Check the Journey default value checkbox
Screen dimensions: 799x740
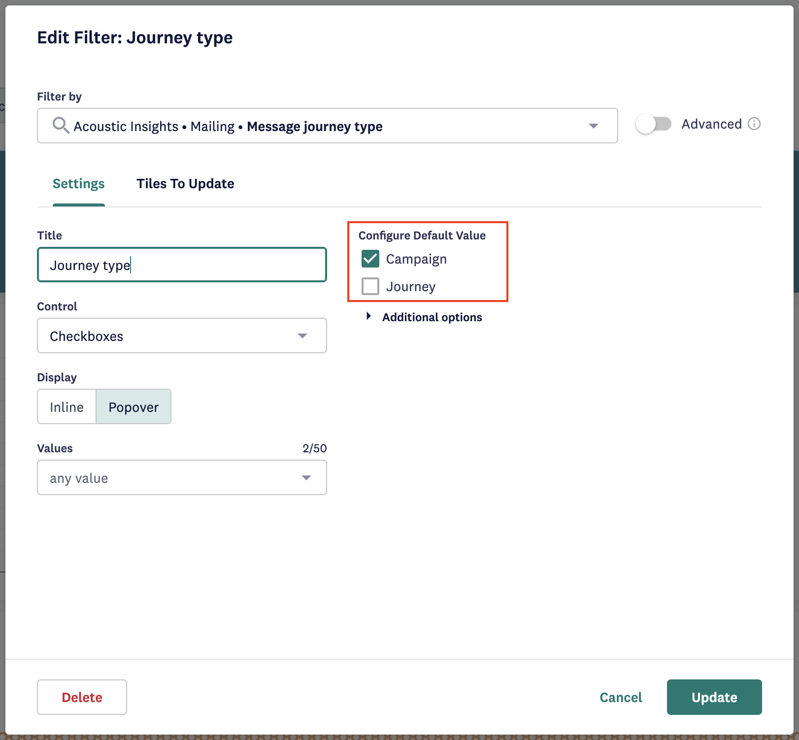(370, 286)
